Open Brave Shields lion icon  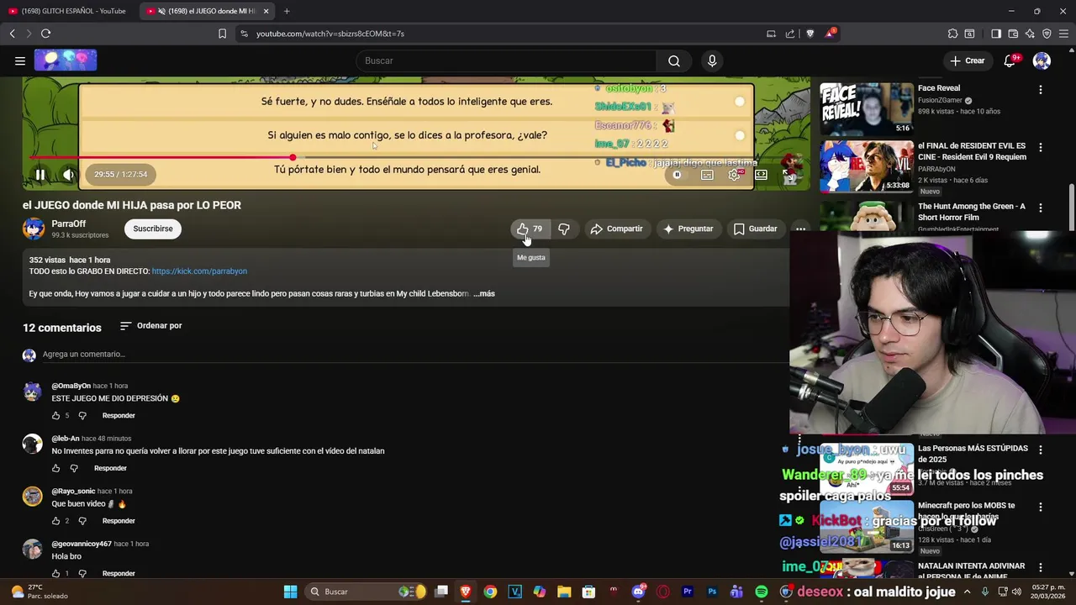tap(810, 34)
